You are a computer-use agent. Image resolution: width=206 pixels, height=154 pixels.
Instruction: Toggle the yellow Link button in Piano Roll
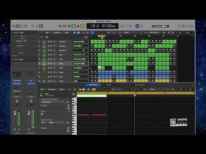pyautogui.click(x=94, y=89)
